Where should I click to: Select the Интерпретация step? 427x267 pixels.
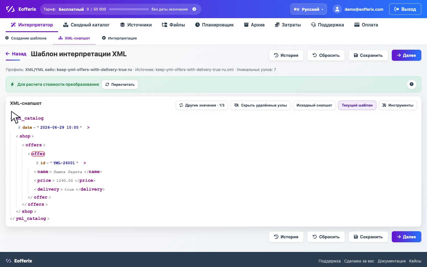(x=119, y=38)
